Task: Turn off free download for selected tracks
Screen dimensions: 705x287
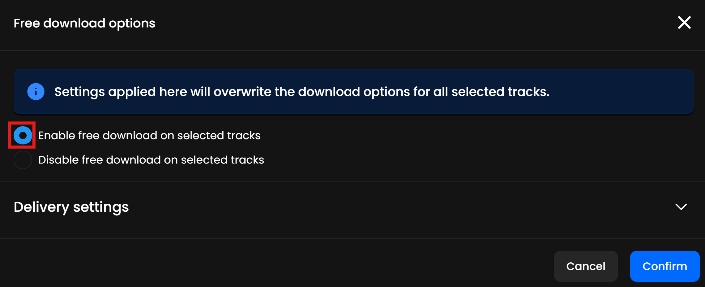Action: (23, 160)
